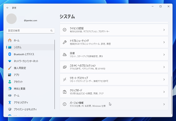Expand トラブルシューティング row chevron
Image resolution: width=176 pixels, height=121 pixels.
[164, 42]
